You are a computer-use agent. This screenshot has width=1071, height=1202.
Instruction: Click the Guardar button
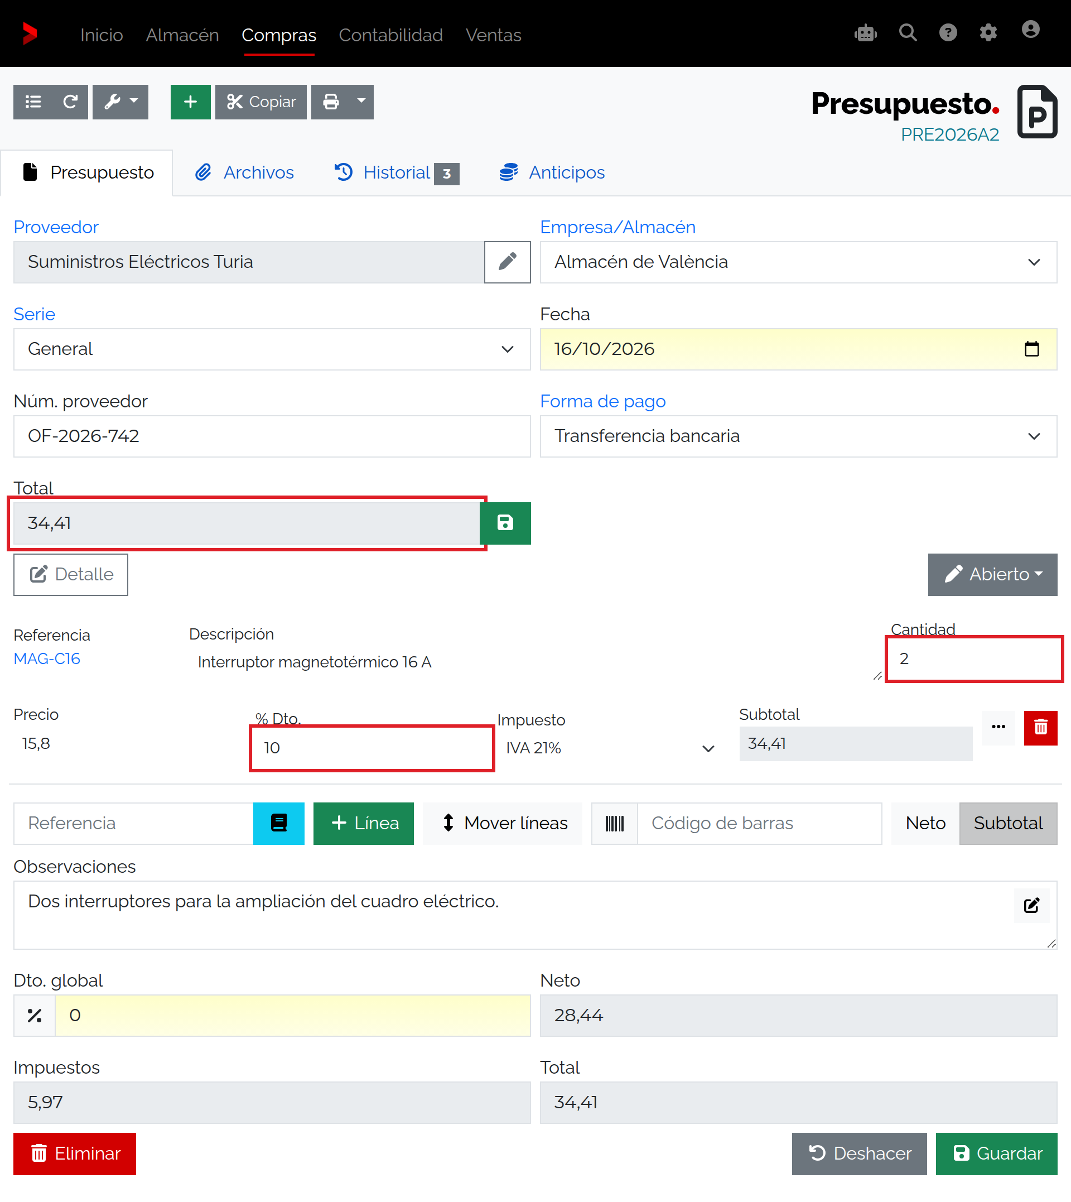coord(996,1154)
